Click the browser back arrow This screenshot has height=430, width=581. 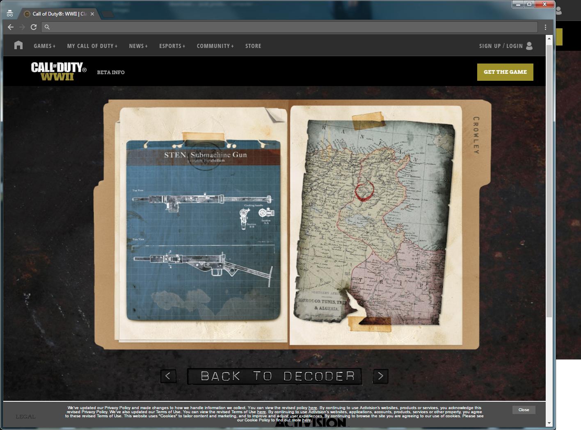click(11, 27)
